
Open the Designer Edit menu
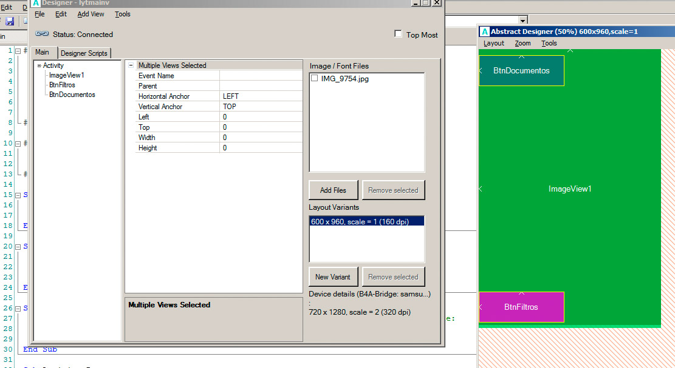tap(61, 14)
